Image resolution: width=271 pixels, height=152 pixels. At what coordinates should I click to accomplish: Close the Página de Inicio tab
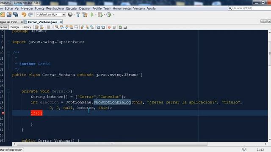point(22,22)
